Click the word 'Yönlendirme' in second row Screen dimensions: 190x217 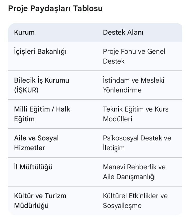(122, 90)
